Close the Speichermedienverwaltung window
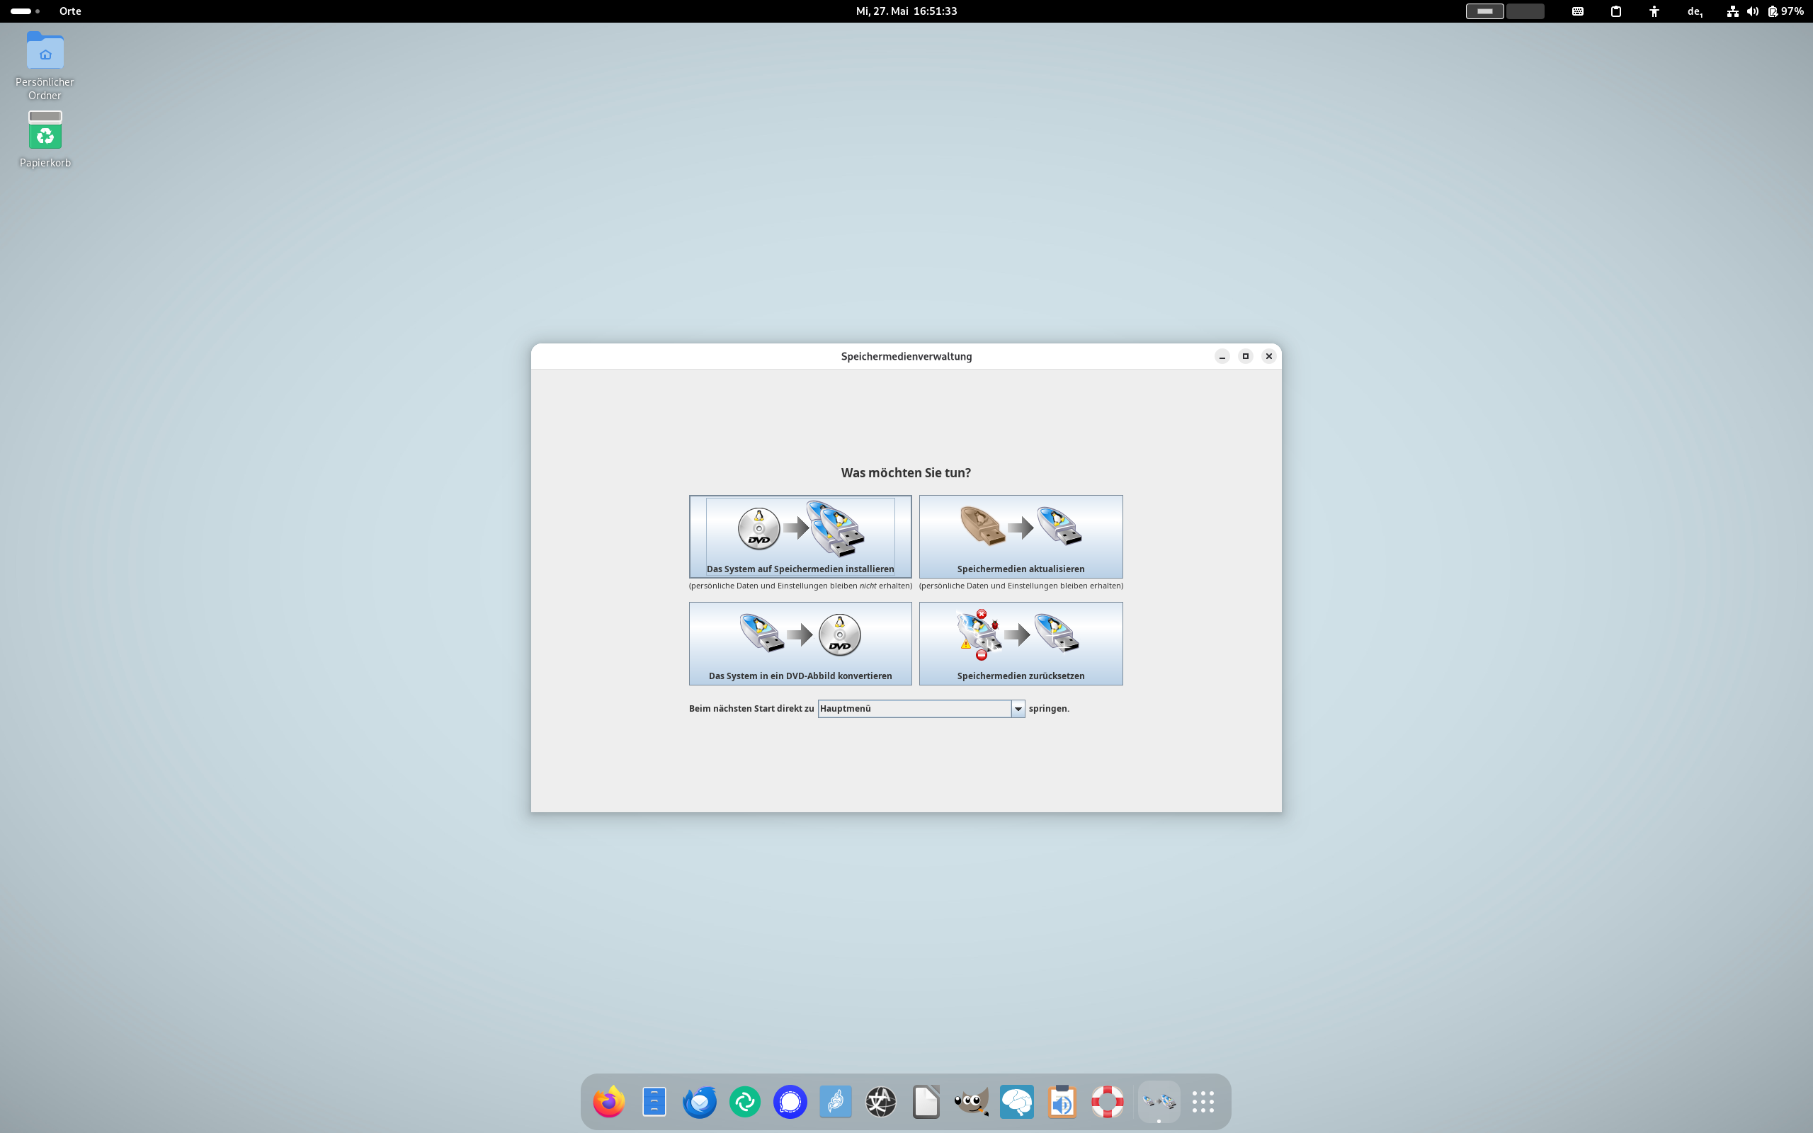This screenshot has height=1133, width=1813. [x=1268, y=357]
